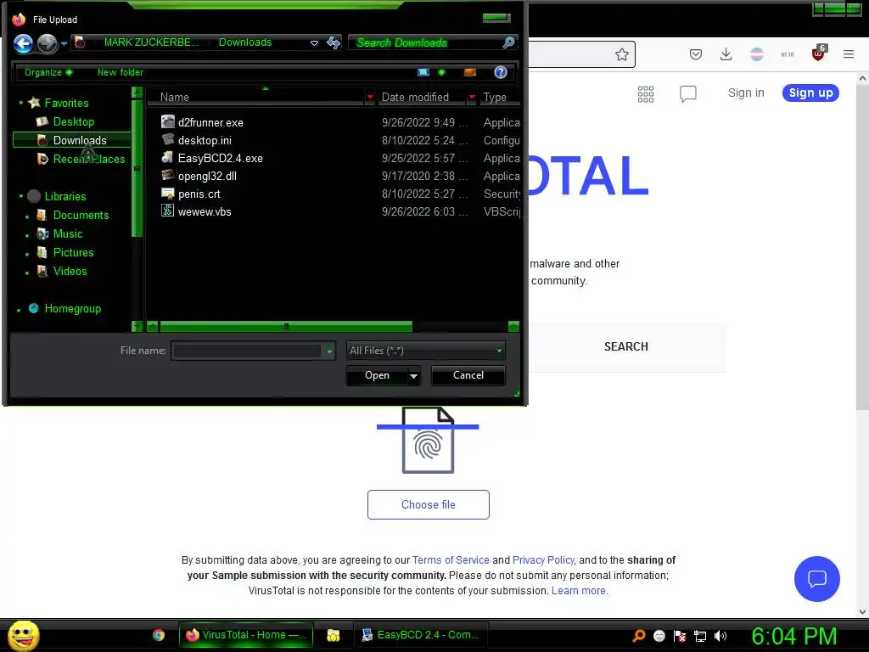Image resolution: width=869 pixels, height=652 pixels.
Task: Expand the Open button split arrow
Action: click(x=413, y=376)
